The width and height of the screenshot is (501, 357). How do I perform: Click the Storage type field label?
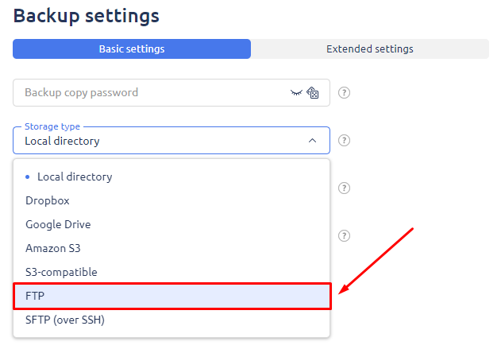pyautogui.click(x=52, y=126)
